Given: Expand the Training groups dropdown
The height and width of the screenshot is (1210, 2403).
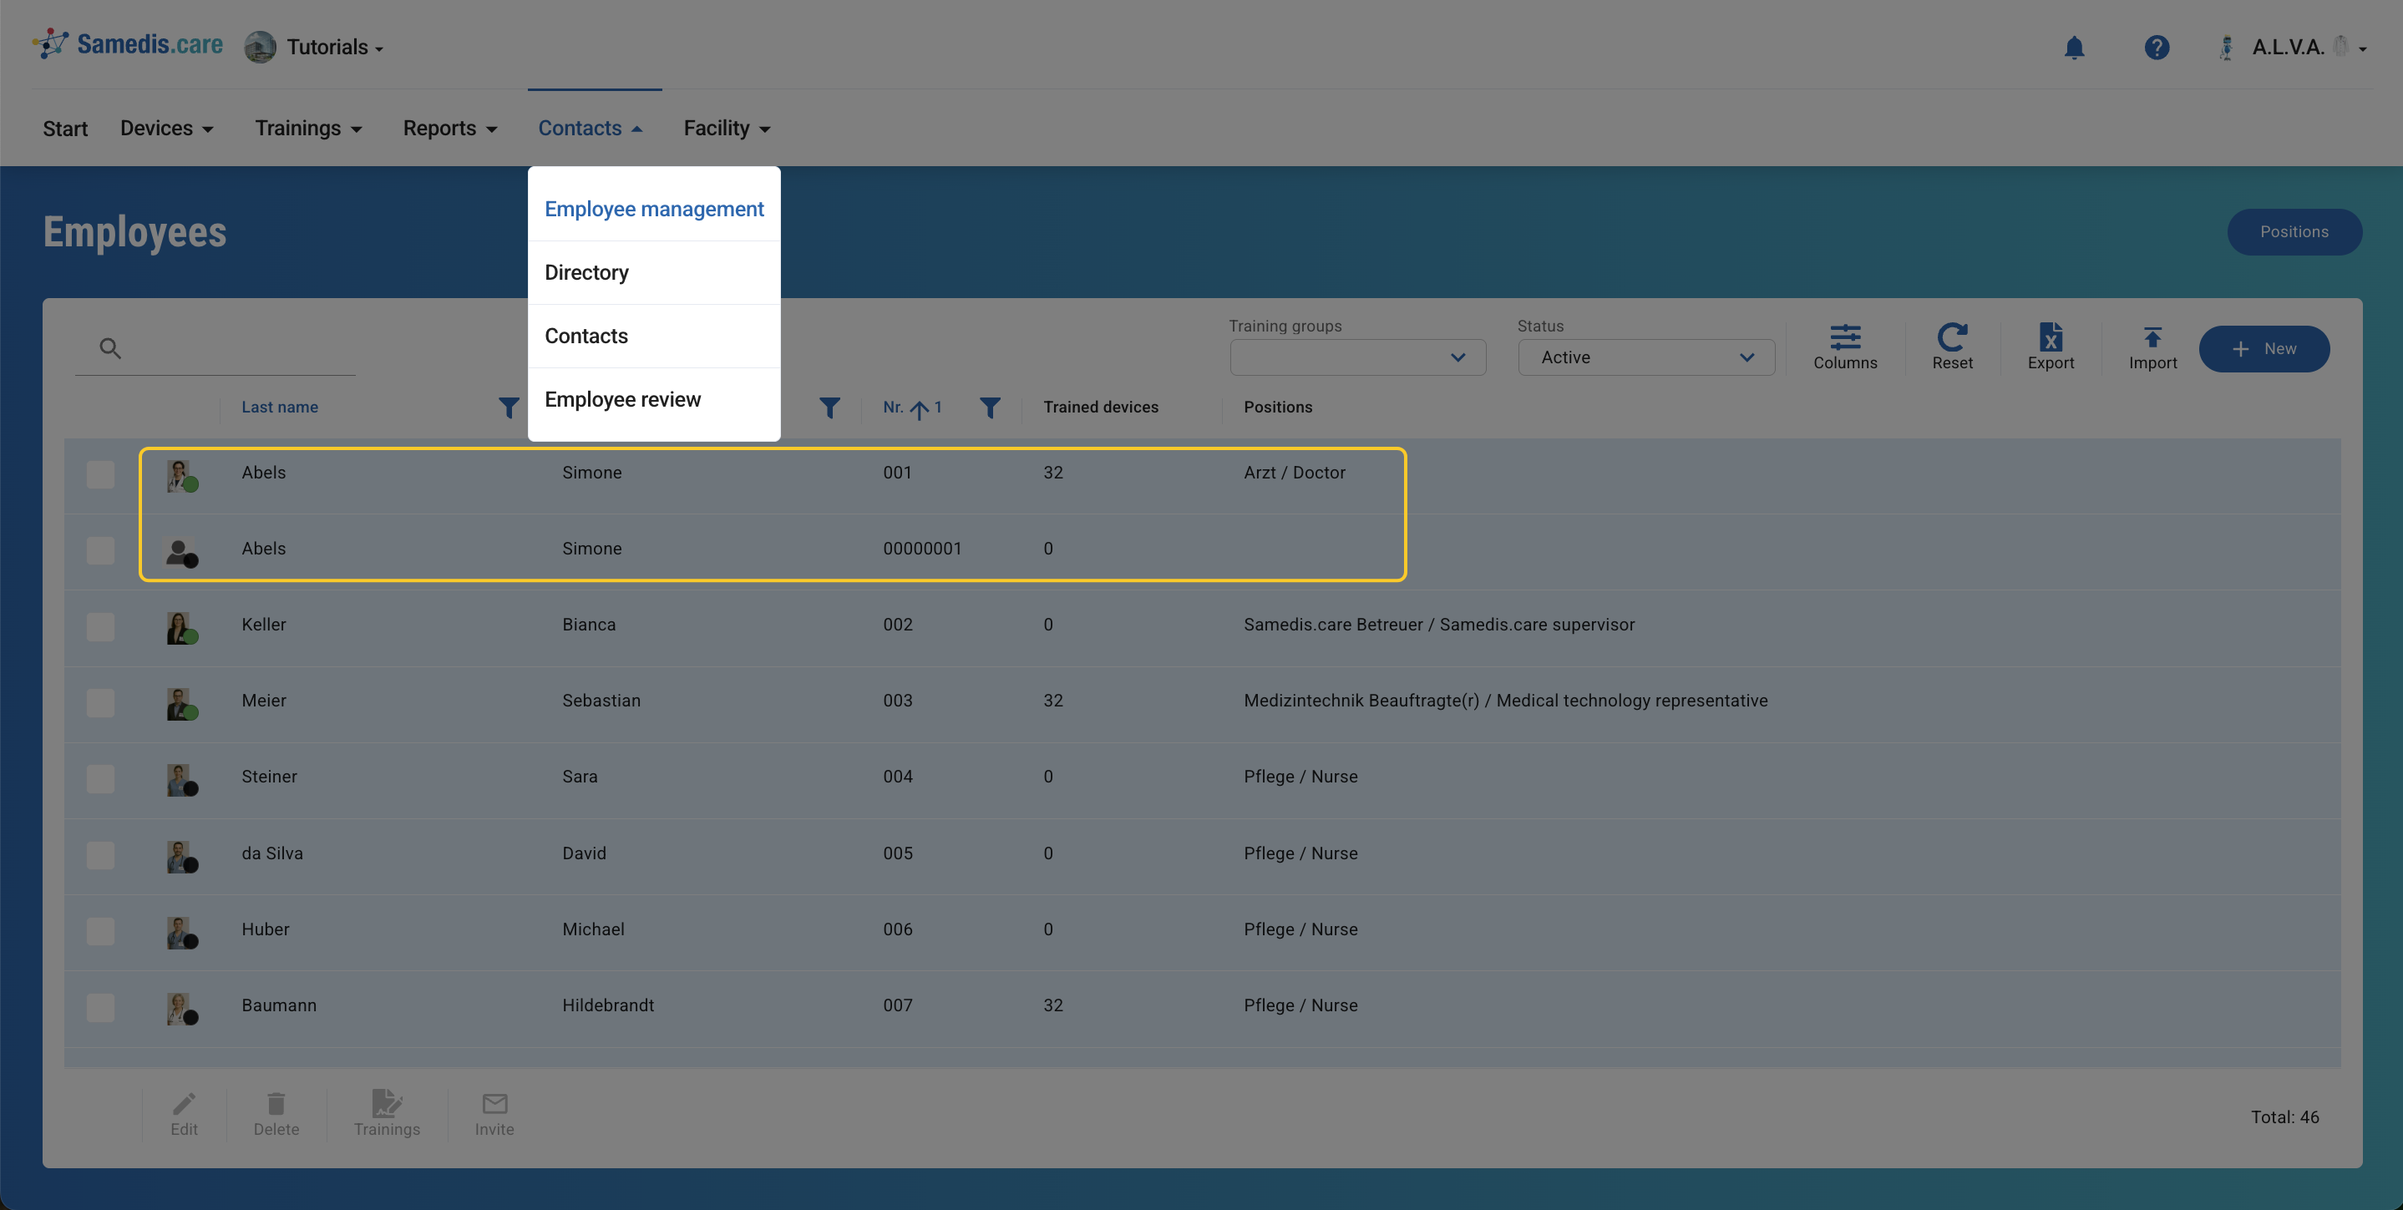Looking at the screenshot, I should [1357, 357].
